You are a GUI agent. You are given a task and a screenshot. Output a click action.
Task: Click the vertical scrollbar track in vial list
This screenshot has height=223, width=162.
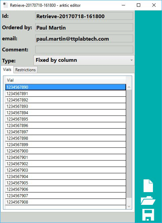tap(129, 143)
